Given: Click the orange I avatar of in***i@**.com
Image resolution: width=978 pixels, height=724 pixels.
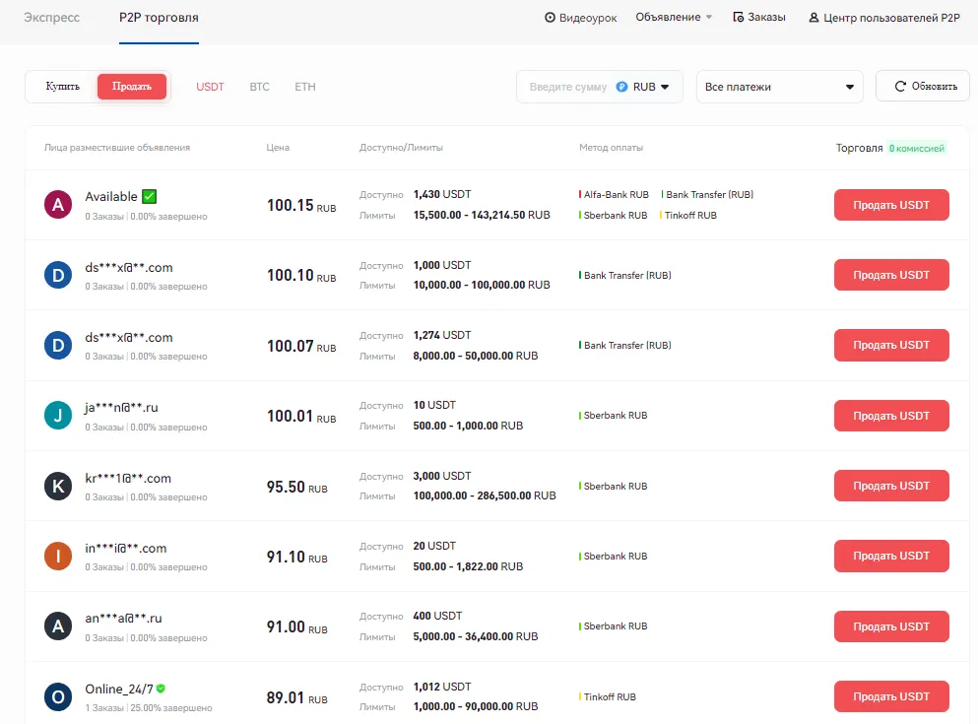Looking at the screenshot, I should click(x=58, y=557).
